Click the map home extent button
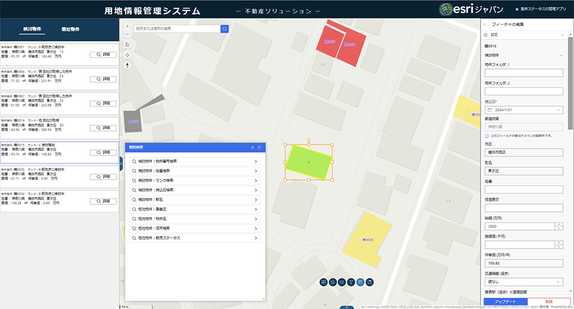Image resolution: width=574 pixels, height=309 pixels. coord(127,45)
